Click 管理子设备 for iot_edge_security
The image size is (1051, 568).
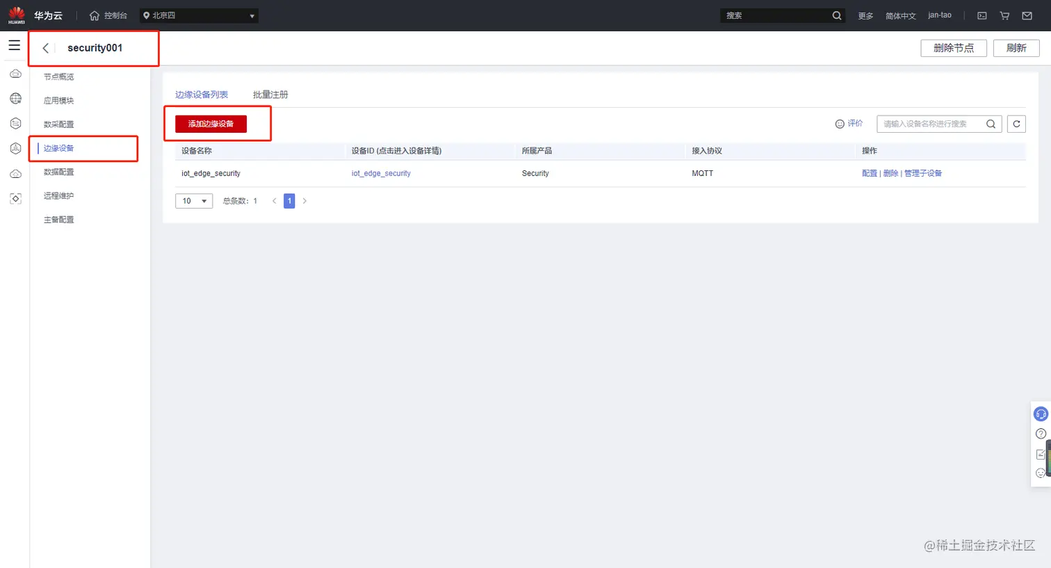point(923,173)
